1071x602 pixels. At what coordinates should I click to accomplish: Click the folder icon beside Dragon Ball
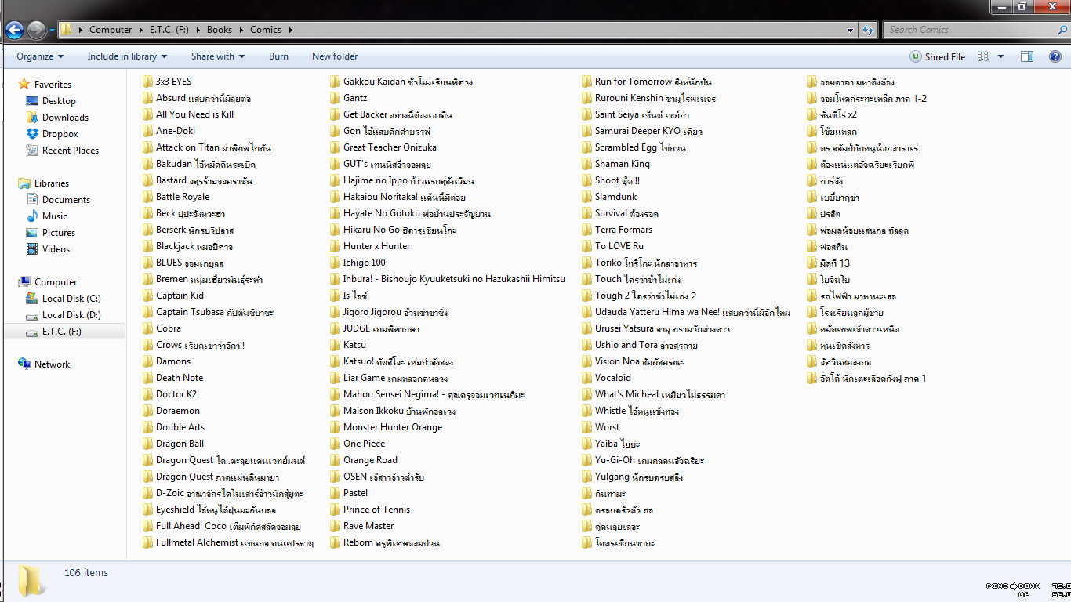click(x=147, y=444)
